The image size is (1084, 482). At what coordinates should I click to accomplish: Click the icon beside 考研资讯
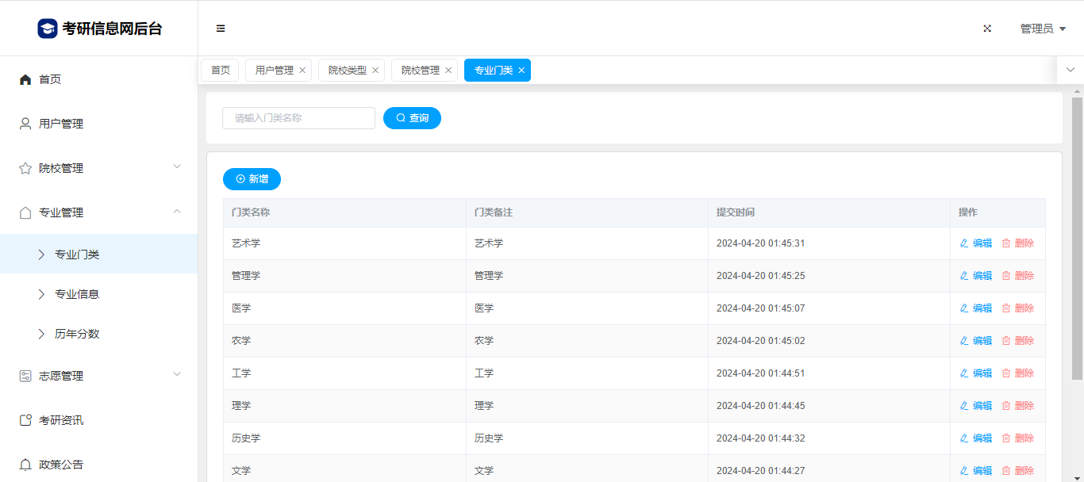pos(25,420)
